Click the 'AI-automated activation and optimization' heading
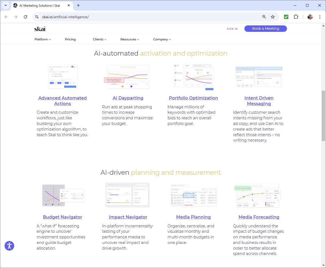The width and height of the screenshot is (326, 268). tap(161, 53)
